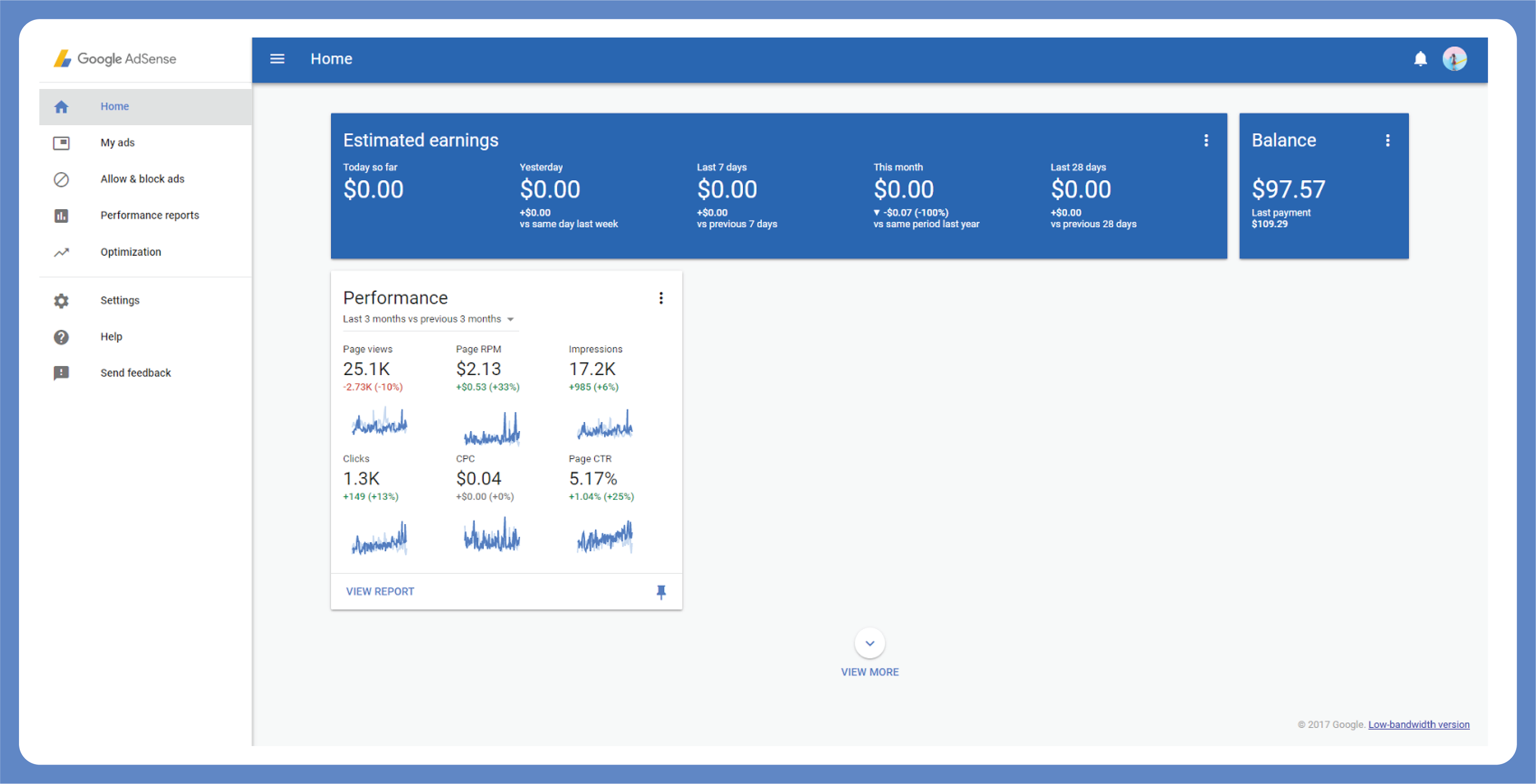Expand the View More chevron button
1536x784 pixels.
(870, 643)
